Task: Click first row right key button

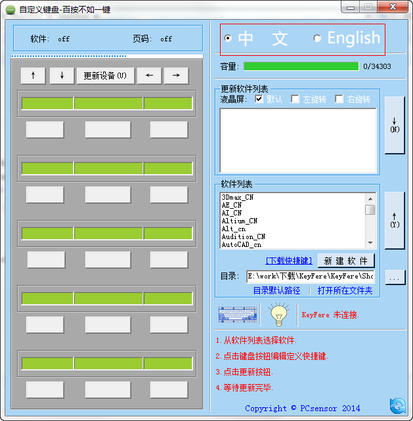Action: (169, 130)
